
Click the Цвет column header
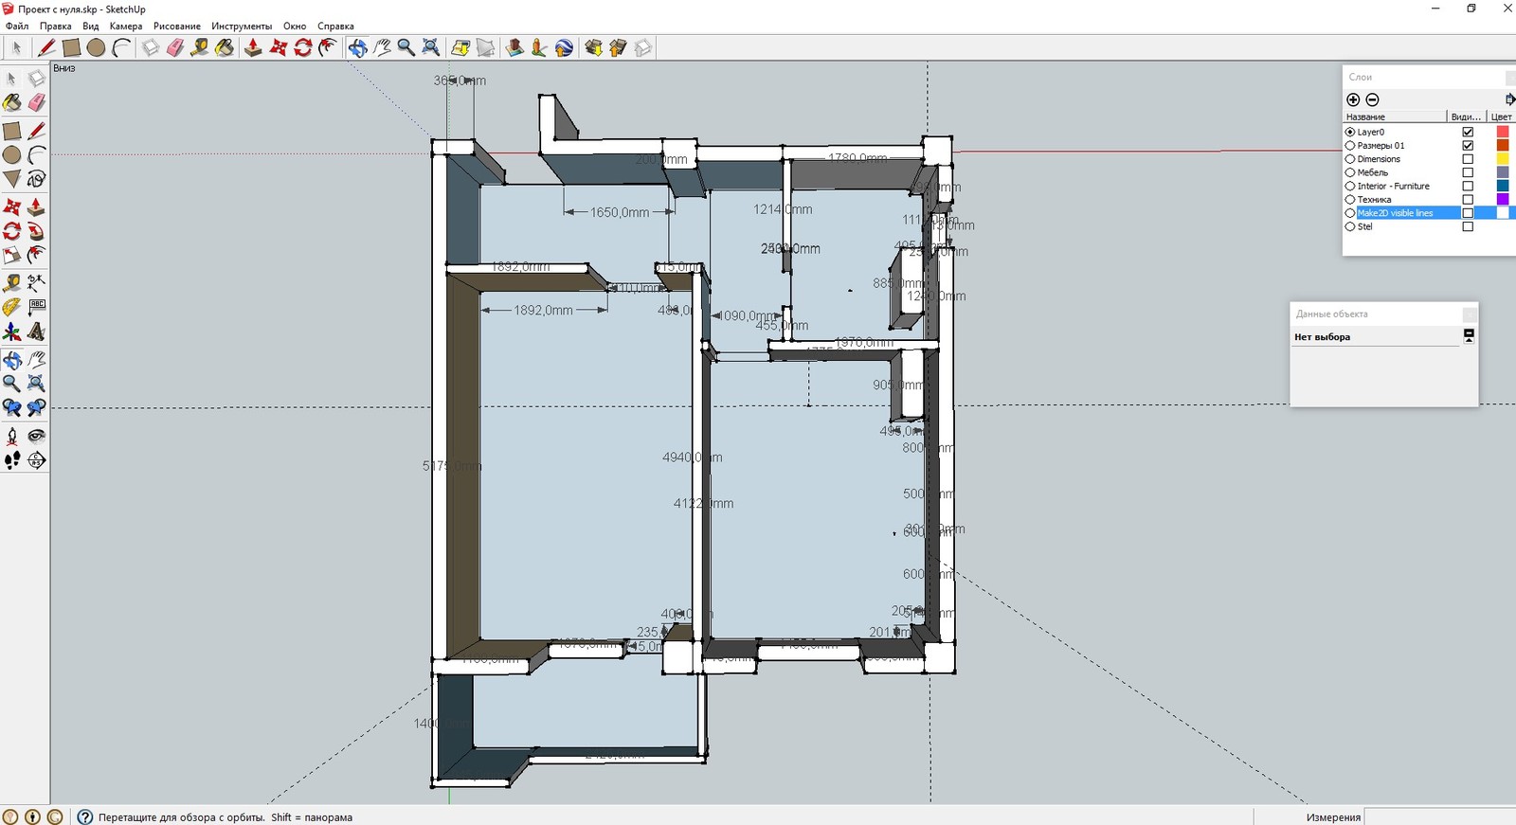[1502, 117]
